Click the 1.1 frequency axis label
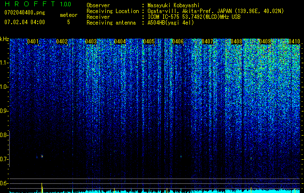The height and width of the screenshot is (193, 304). pyautogui.click(x=4, y=63)
